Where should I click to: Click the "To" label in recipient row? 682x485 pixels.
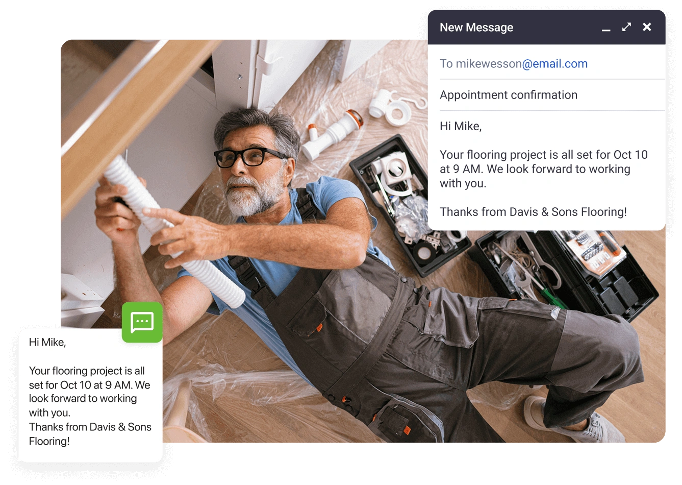[446, 64]
